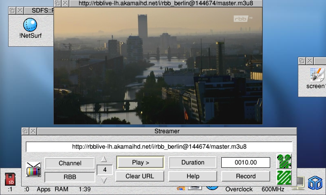Viewport: 326px width, 195px height.
Task: Clear the stream URL field
Action: click(x=140, y=176)
